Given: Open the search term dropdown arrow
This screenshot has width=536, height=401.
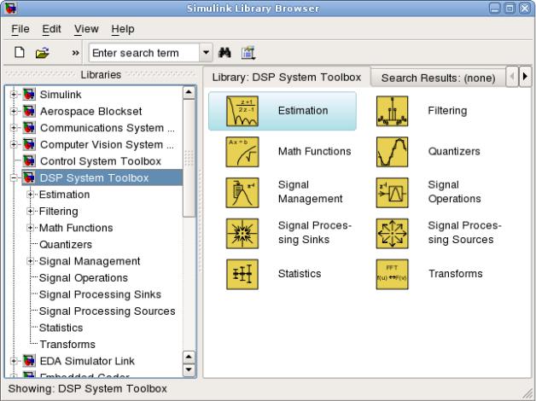Looking at the screenshot, I should (206, 53).
